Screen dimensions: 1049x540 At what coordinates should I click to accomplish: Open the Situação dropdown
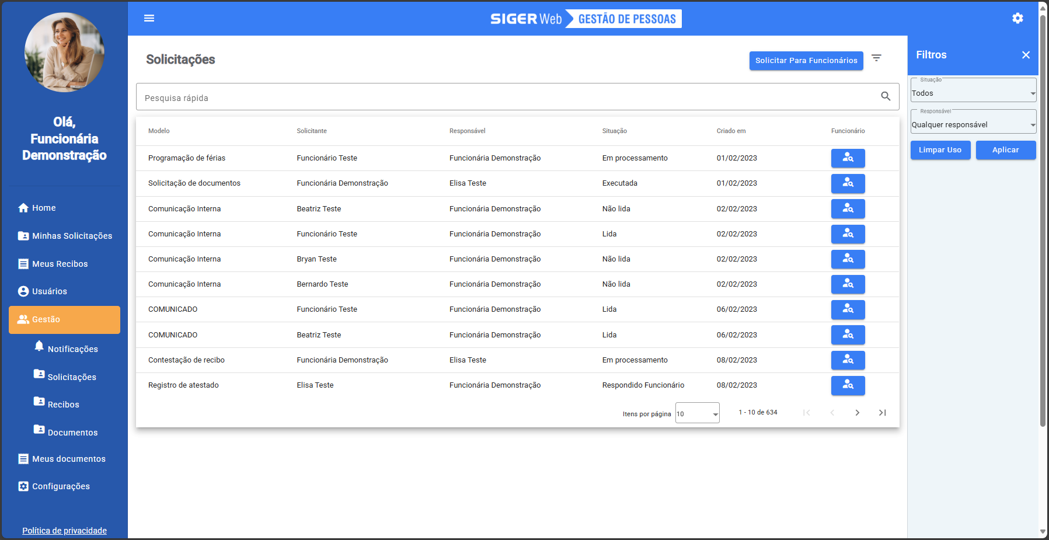click(x=973, y=93)
